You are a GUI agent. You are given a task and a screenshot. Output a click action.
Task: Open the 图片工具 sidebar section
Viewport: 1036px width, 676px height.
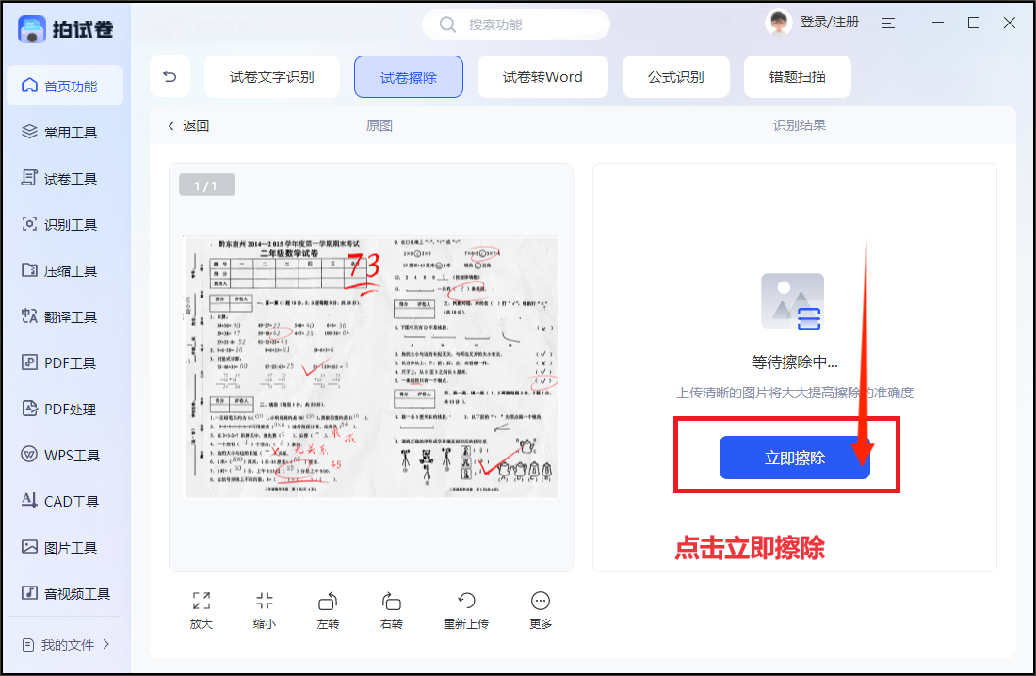pos(65,548)
